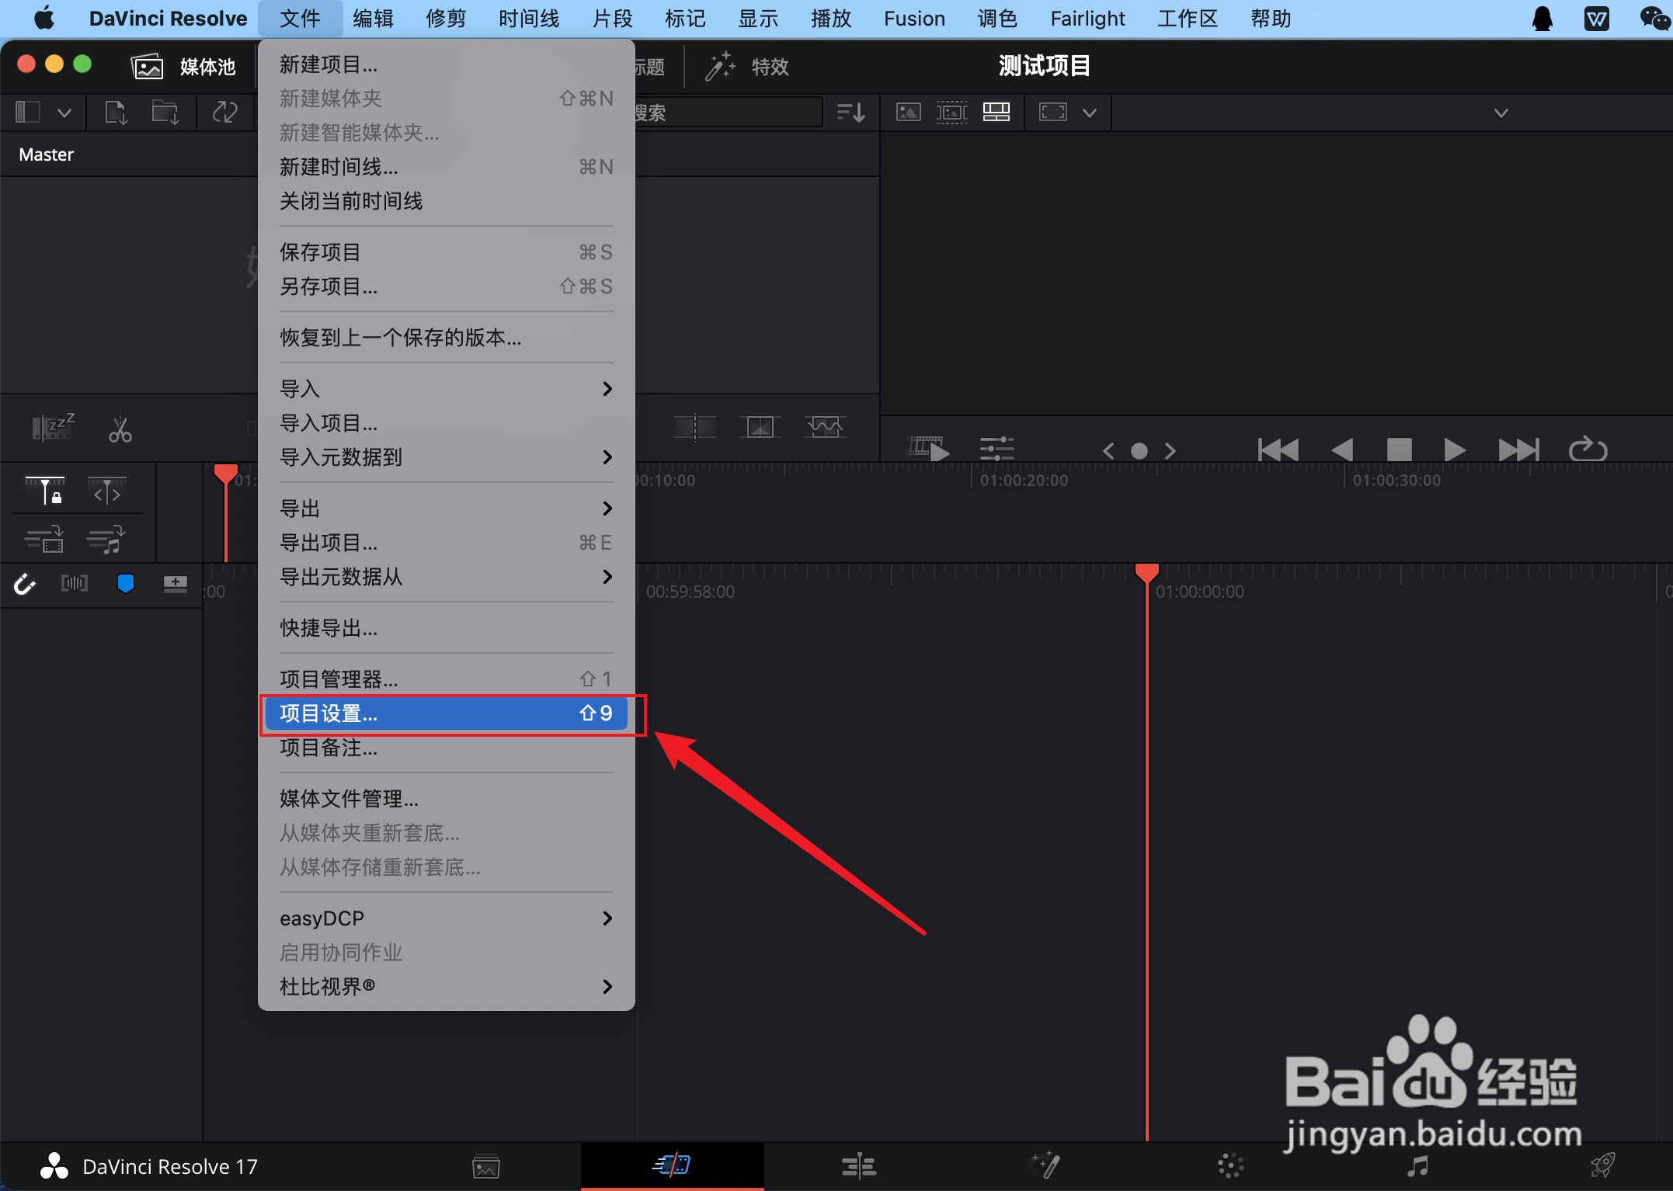
Task: Open the 编辑 menu in menu bar
Action: (373, 19)
